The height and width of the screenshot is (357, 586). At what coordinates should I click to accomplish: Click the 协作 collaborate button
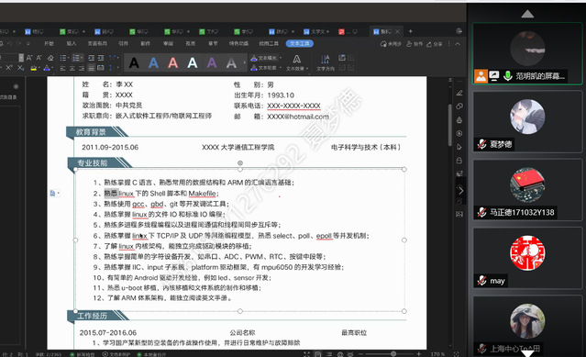click(415, 44)
